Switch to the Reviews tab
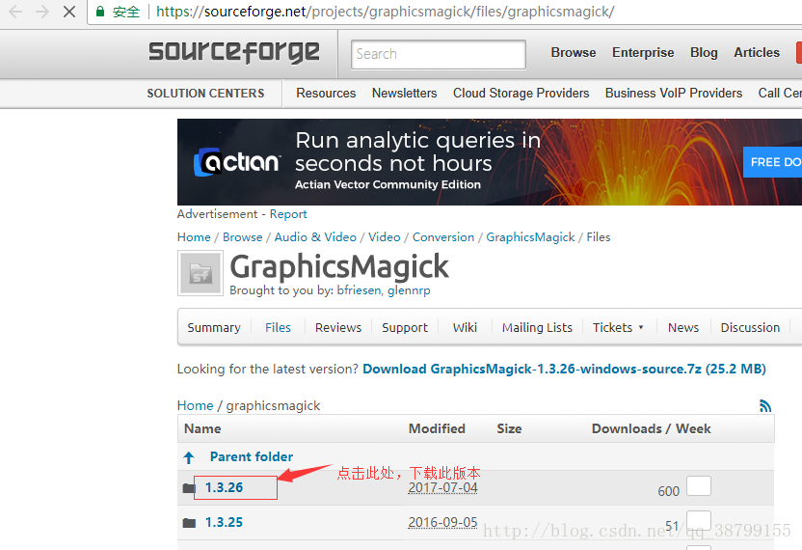802x550 pixels. [x=338, y=327]
